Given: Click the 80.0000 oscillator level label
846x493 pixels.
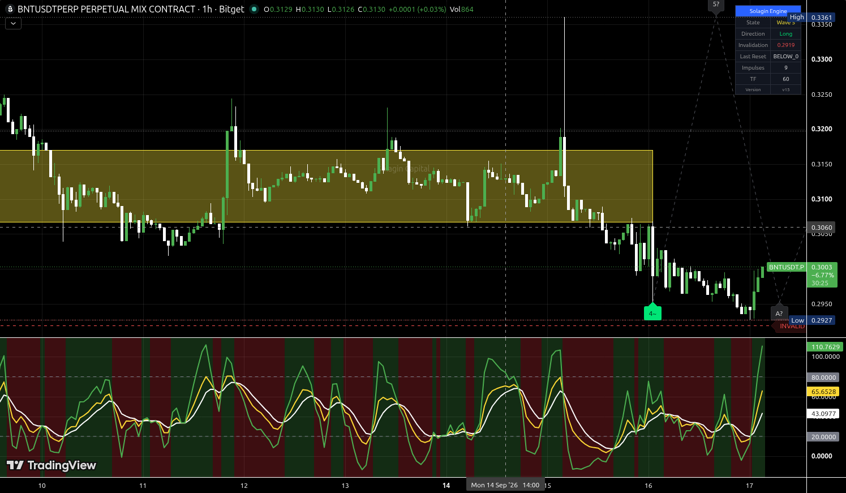Looking at the screenshot, I should (823, 378).
